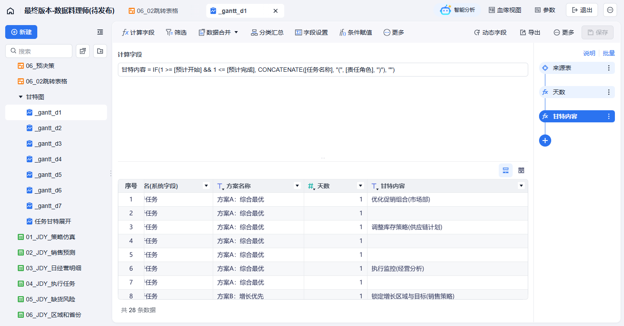
Task: Switch to the table list view icon
Action: click(506, 170)
